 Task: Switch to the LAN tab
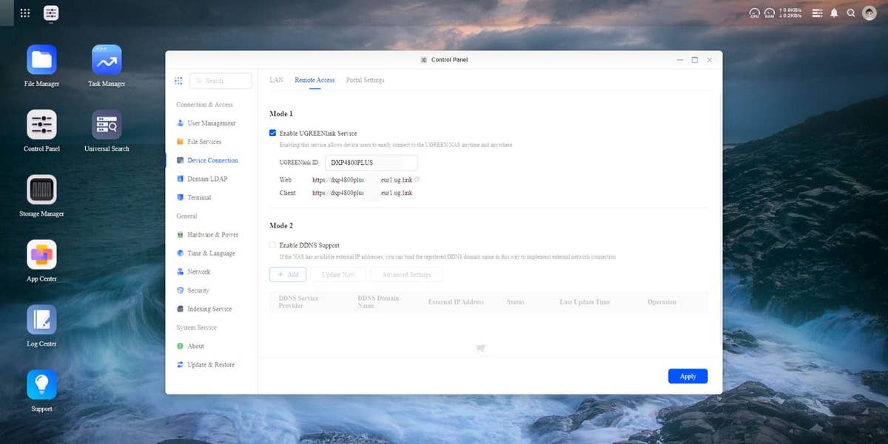pos(276,80)
